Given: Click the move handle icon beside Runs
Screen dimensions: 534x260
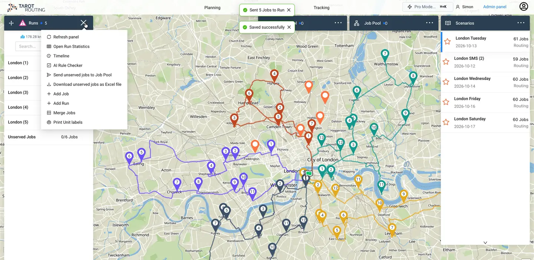Looking at the screenshot, I should tap(11, 23).
